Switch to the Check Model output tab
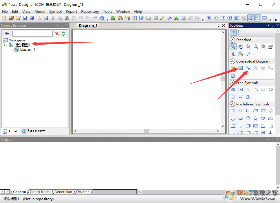 coord(40,192)
